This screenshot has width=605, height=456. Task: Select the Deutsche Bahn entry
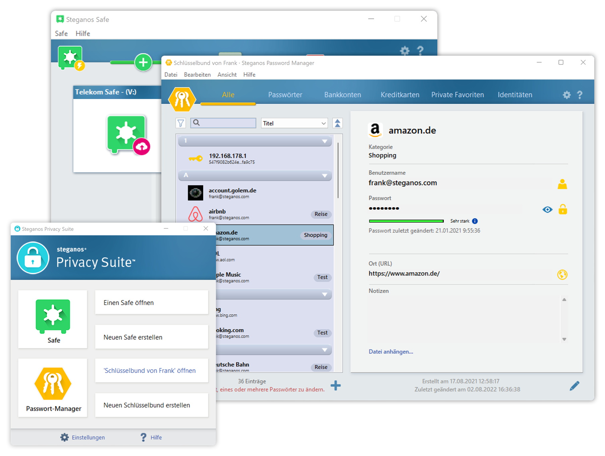(x=275, y=366)
